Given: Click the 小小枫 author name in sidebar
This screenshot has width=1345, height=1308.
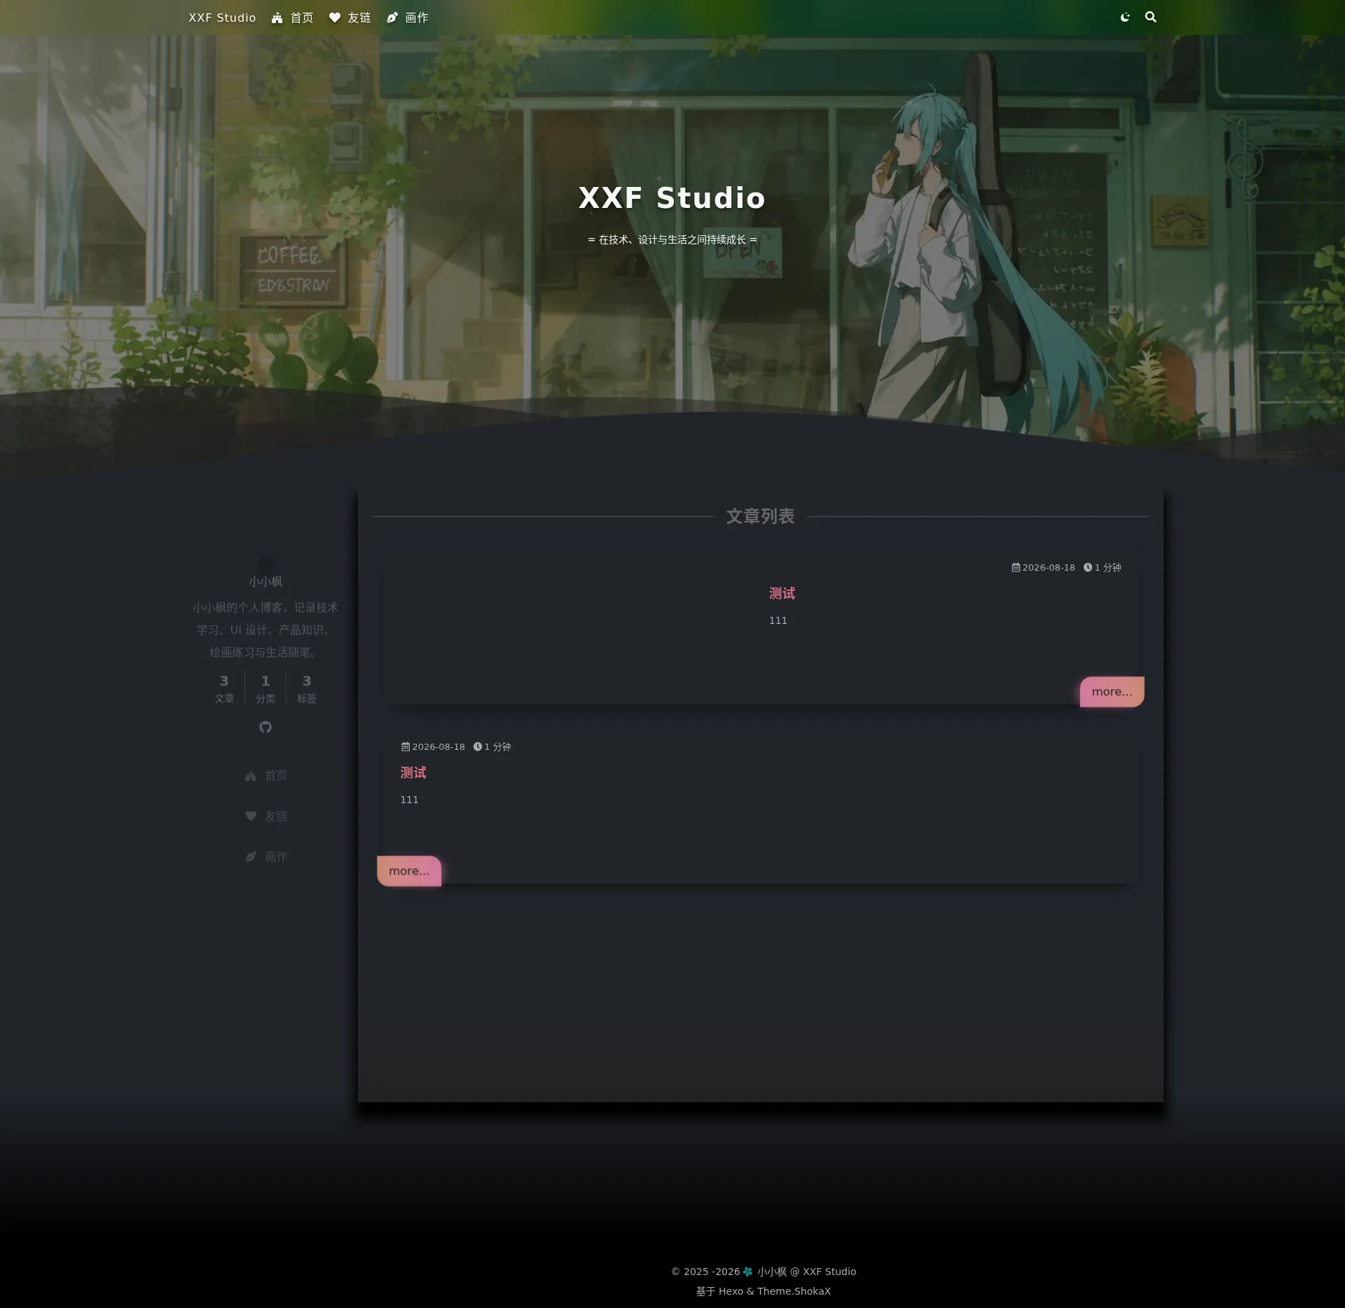Looking at the screenshot, I should coord(265,582).
